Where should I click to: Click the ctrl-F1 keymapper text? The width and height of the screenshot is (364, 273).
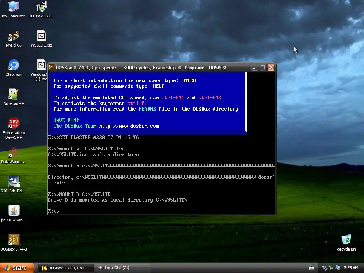(137, 103)
